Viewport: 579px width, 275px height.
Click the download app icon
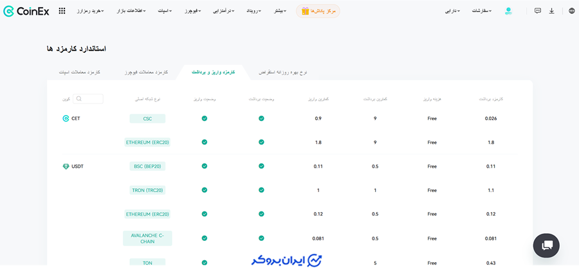(x=551, y=11)
